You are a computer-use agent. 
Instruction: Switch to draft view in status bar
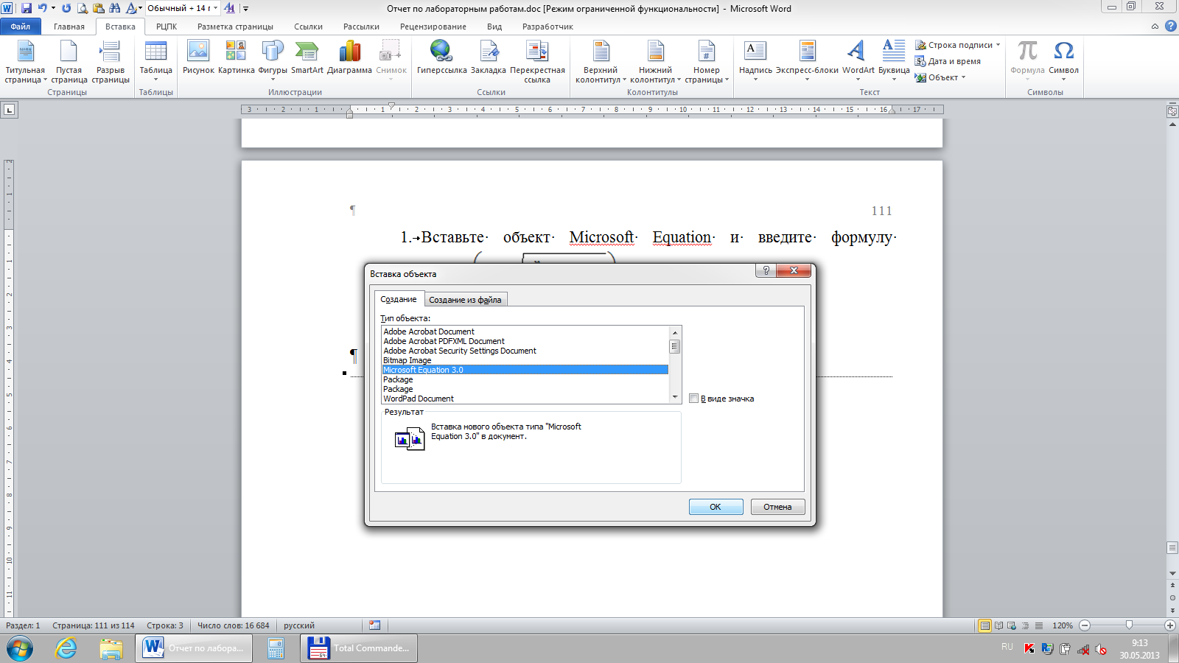1038,625
